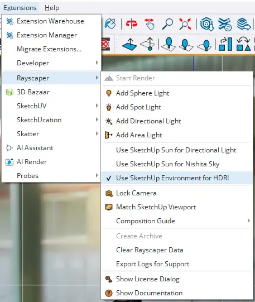Viewport: 255px width, 302px height.
Task: Open Show Documentation
Action: (x=177, y=293)
